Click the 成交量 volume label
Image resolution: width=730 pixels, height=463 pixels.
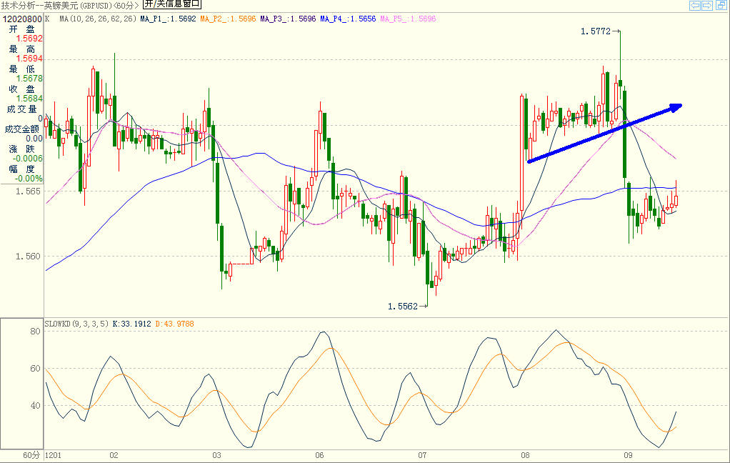tap(21, 109)
